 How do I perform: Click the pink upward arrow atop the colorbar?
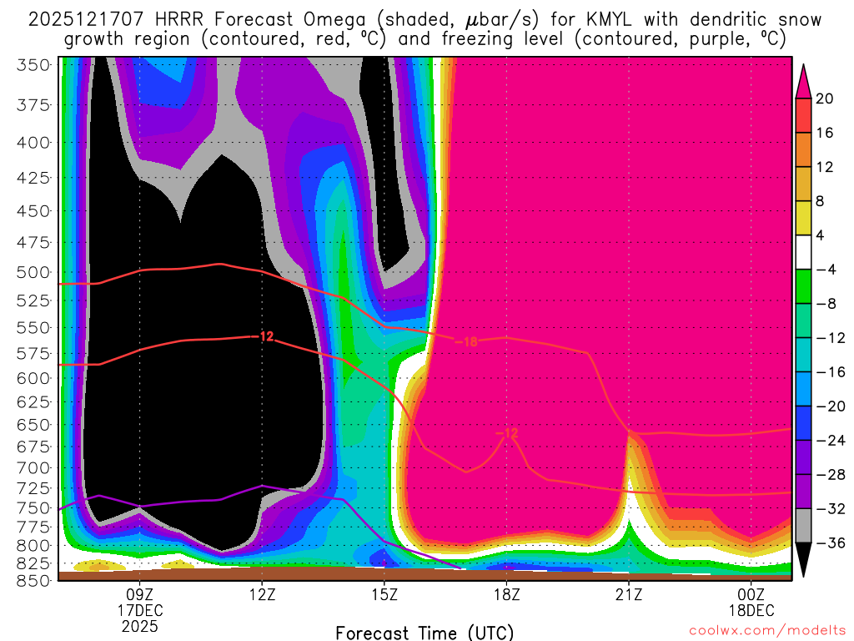pos(803,83)
